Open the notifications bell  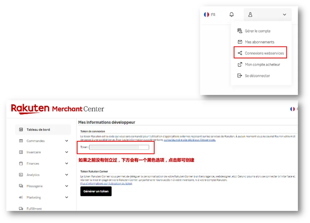[x=231, y=14]
